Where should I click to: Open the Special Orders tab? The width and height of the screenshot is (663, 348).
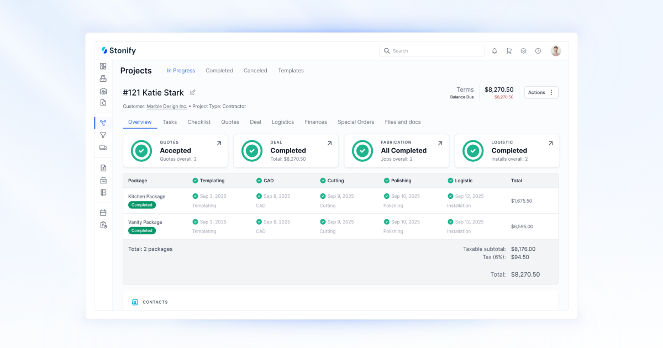(x=356, y=122)
